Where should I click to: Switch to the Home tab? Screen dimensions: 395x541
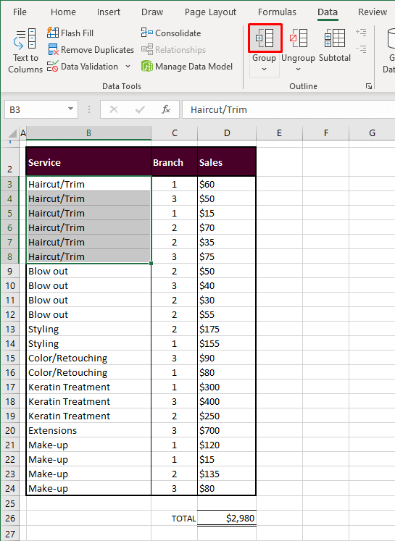click(63, 12)
